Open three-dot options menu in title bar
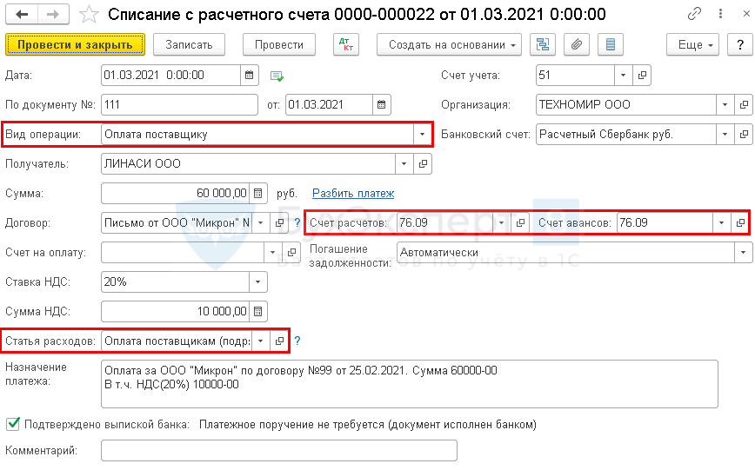Screen dimensions: 755x470 (720, 14)
